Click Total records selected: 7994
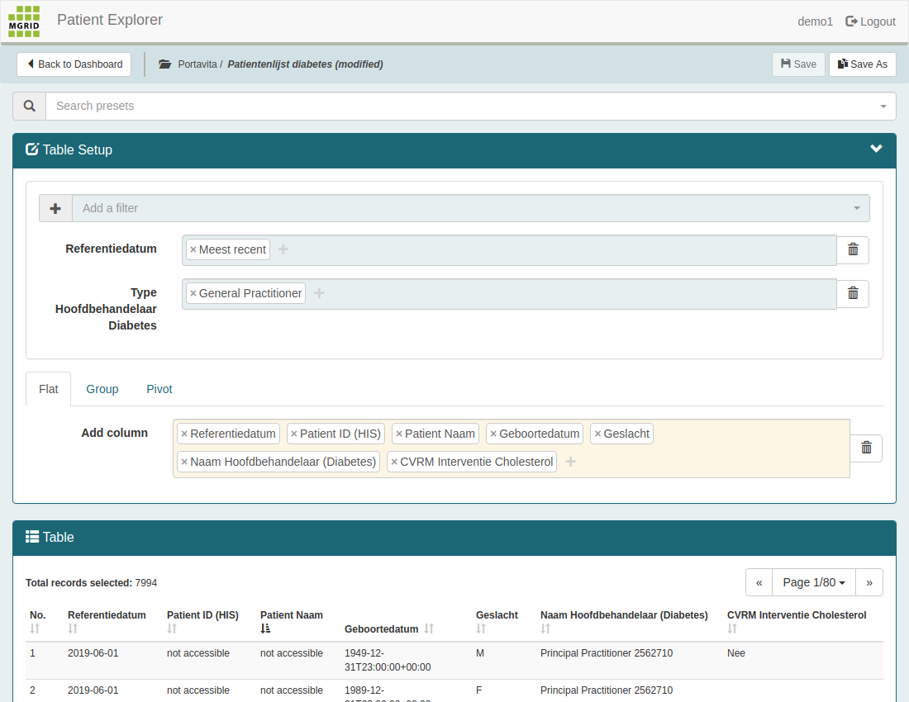909x702 pixels. [x=91, y=583]
